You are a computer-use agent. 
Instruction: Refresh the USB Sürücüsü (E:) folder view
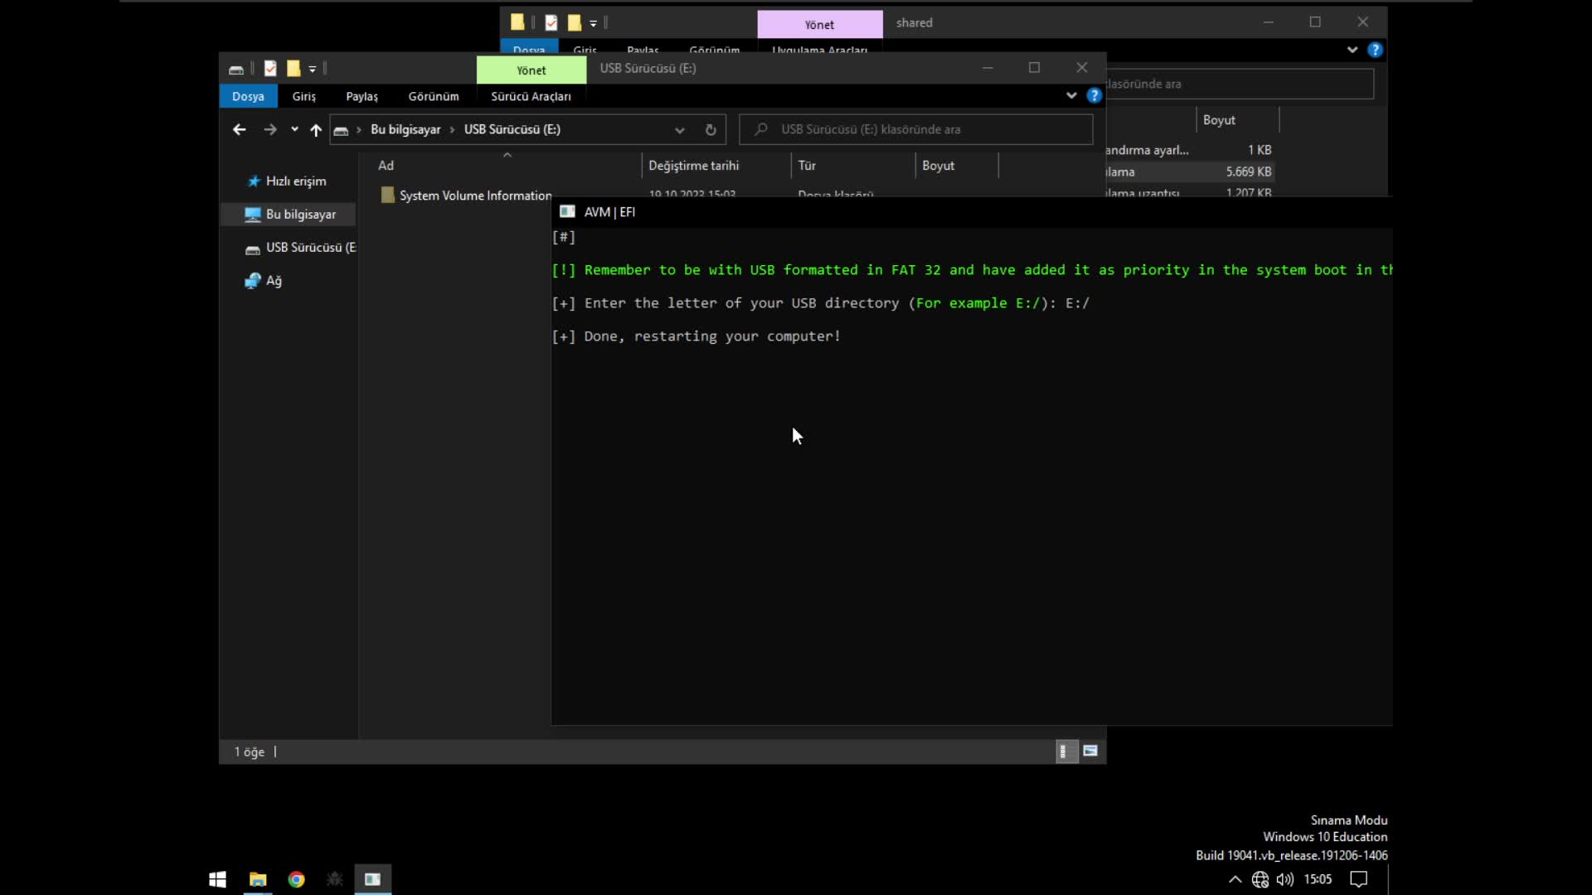711,129
